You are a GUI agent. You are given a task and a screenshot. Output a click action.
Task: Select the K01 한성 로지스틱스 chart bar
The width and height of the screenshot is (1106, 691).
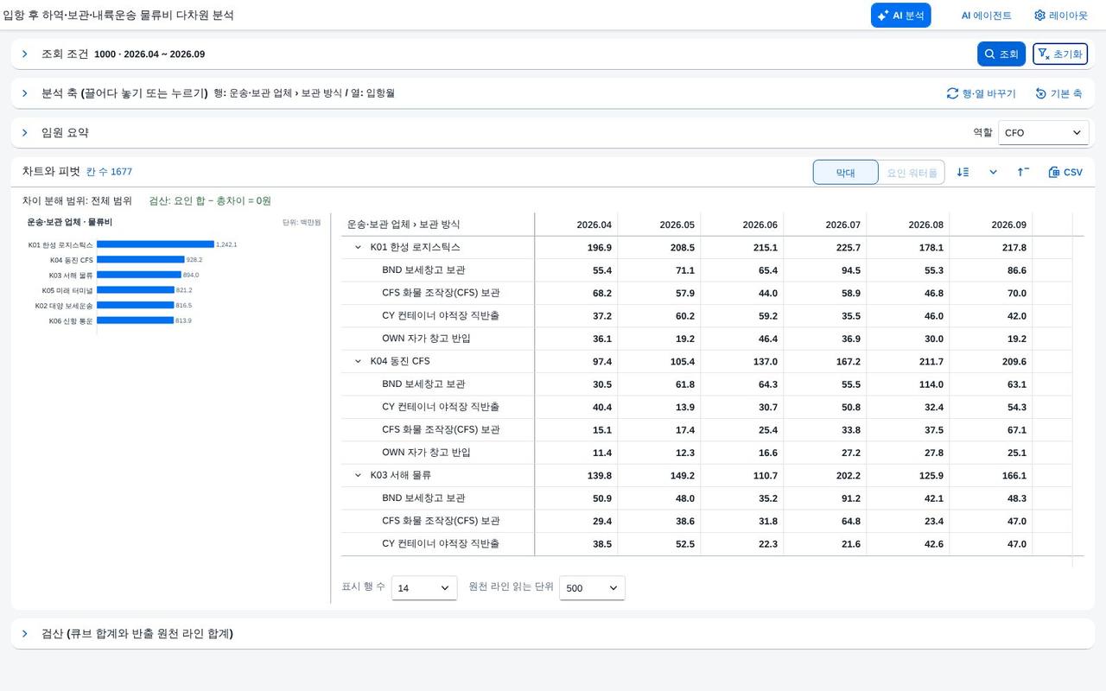point(156,244)
